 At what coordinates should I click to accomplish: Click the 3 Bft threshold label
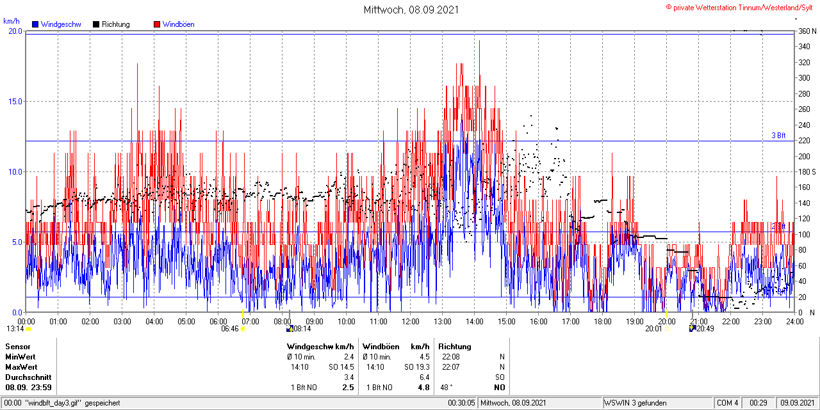point(778,136)
